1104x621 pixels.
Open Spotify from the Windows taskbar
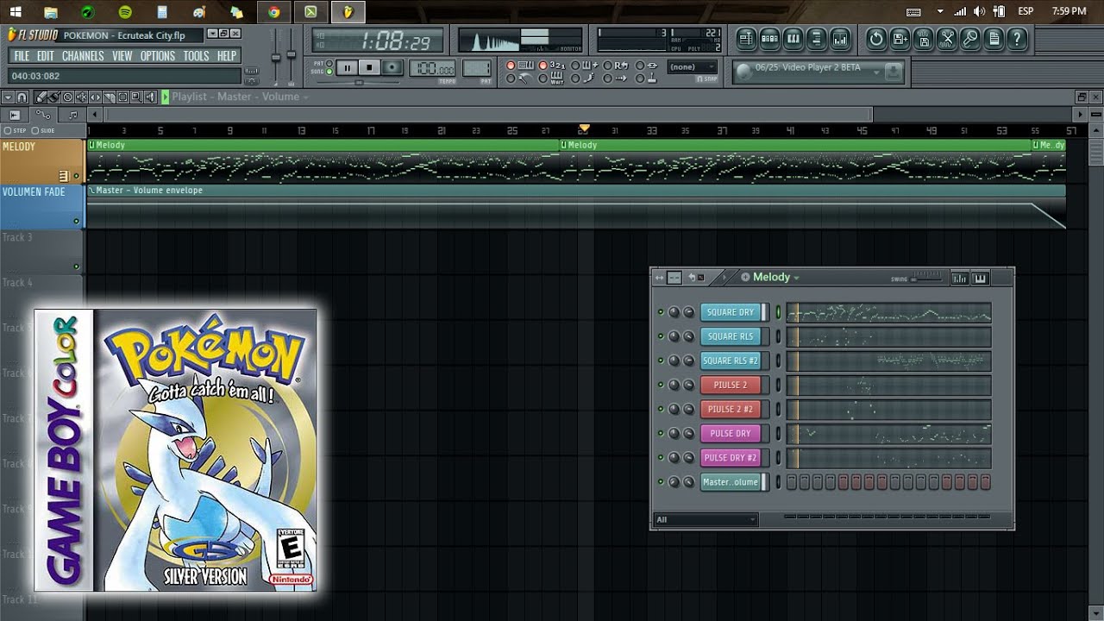125,11
